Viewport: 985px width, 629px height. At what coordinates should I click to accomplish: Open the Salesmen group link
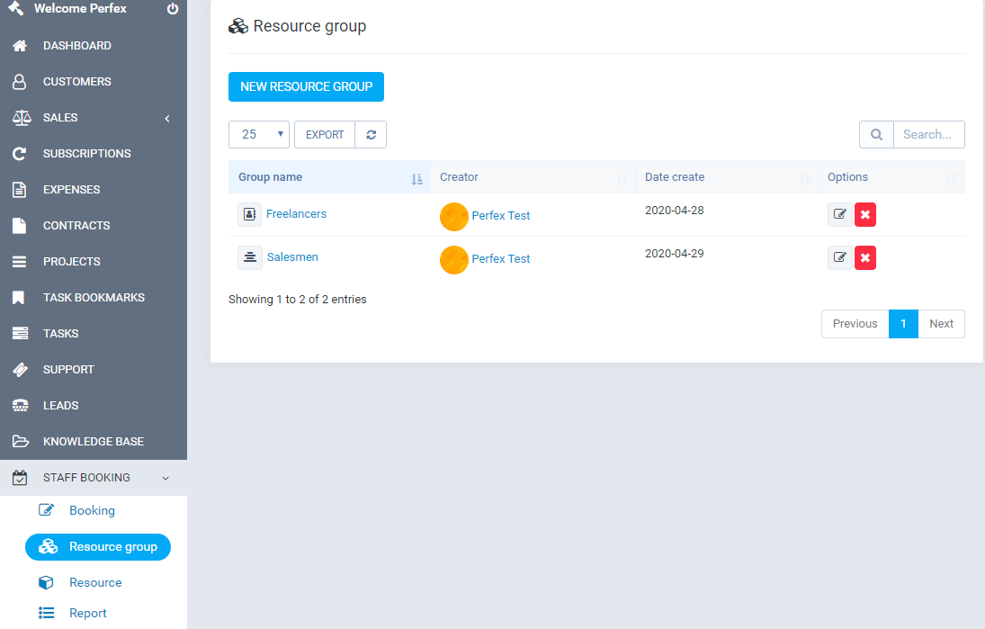[292, 257]
